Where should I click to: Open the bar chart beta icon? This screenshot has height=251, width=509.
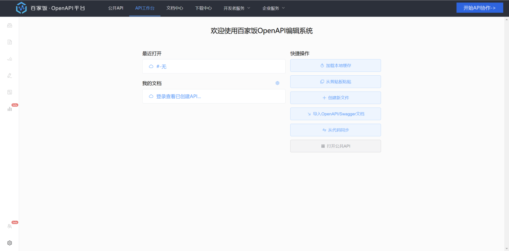(x=10, y=109)
